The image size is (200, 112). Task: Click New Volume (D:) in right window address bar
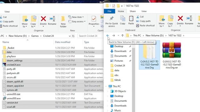(155, 35)
